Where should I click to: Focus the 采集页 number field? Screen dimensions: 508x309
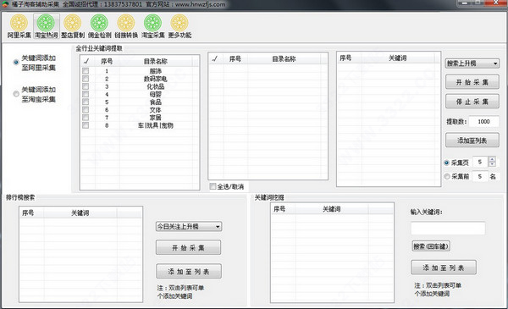tap(480, 162)
